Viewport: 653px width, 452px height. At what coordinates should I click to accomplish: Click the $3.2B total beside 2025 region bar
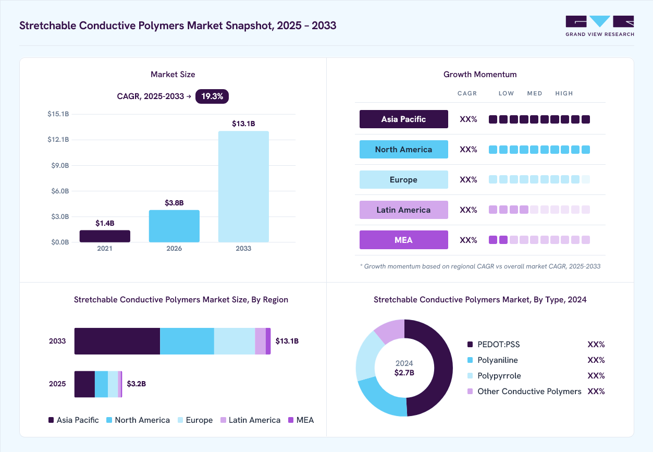137,384
